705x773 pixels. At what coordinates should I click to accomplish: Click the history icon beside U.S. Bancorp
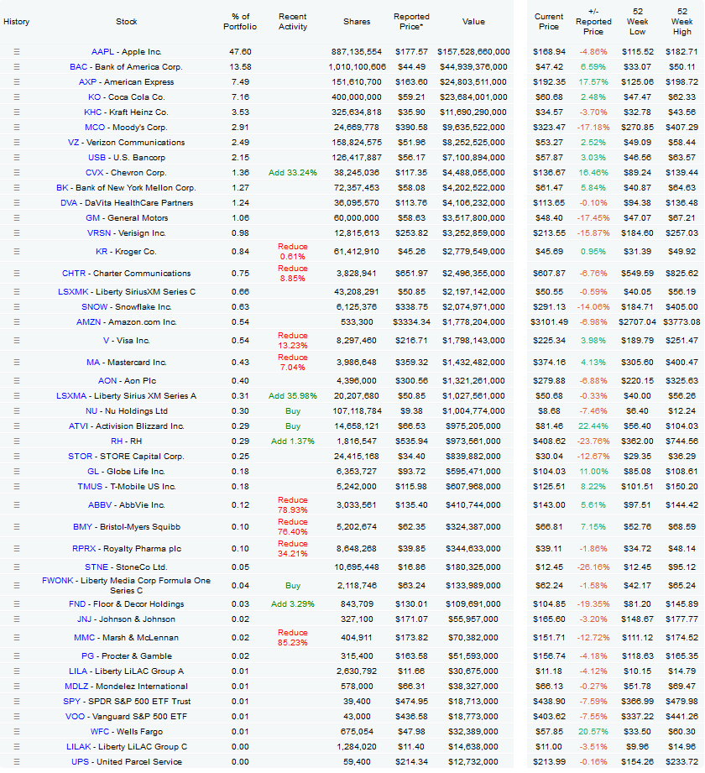tap(16, 158)
